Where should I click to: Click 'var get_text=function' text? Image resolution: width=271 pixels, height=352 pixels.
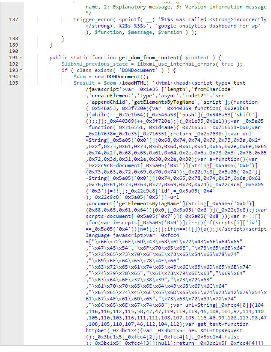(x=217, y=324)
